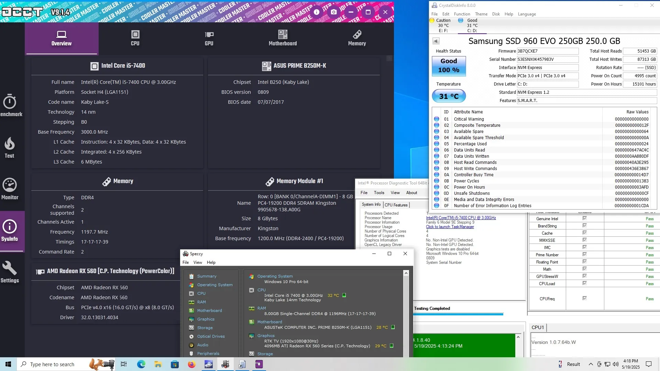This screenshot has height=371, width=660.
Task: Open File Explorer from taskbar
Action: [158, 364]
